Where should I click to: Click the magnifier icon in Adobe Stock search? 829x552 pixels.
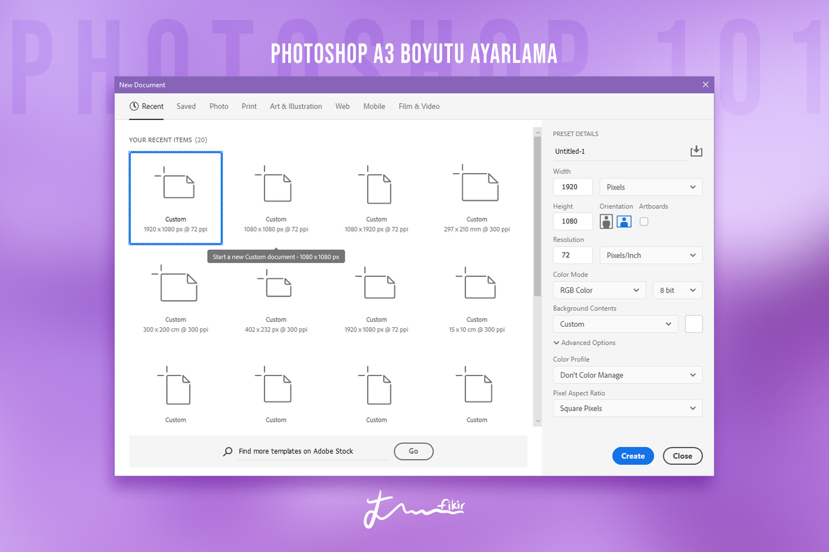[227, 451]
